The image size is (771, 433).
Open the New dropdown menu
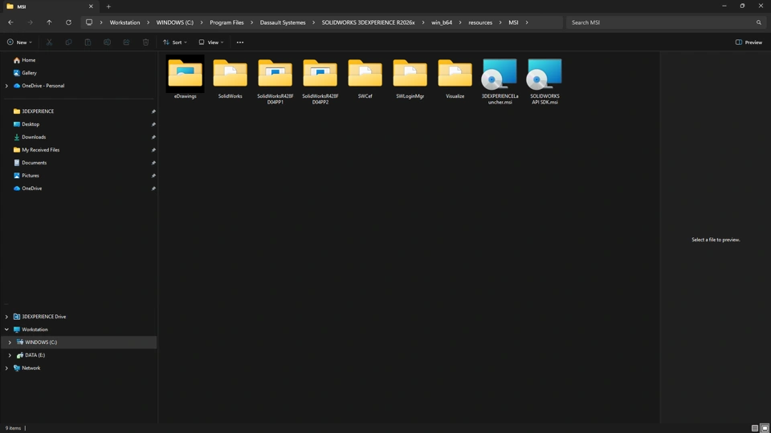point(19,42)
